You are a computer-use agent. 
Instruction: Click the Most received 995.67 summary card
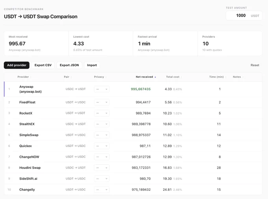(x=36, y=43)
